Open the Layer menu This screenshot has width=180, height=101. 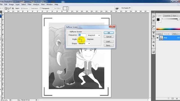point(17,4)
